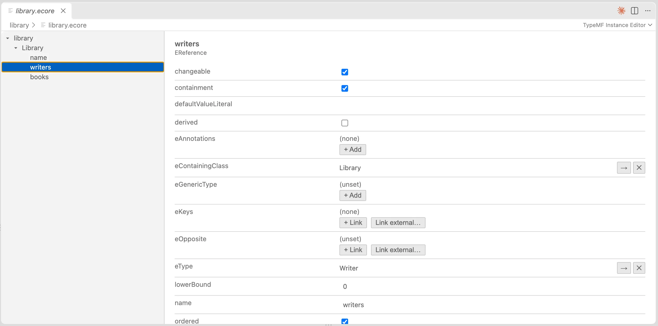Collapse the root library tree node
Screen dimensions: 658x326
8,38
